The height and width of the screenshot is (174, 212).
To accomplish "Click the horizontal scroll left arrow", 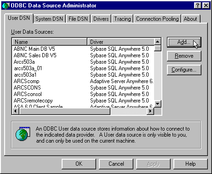I will pos(16,111).
